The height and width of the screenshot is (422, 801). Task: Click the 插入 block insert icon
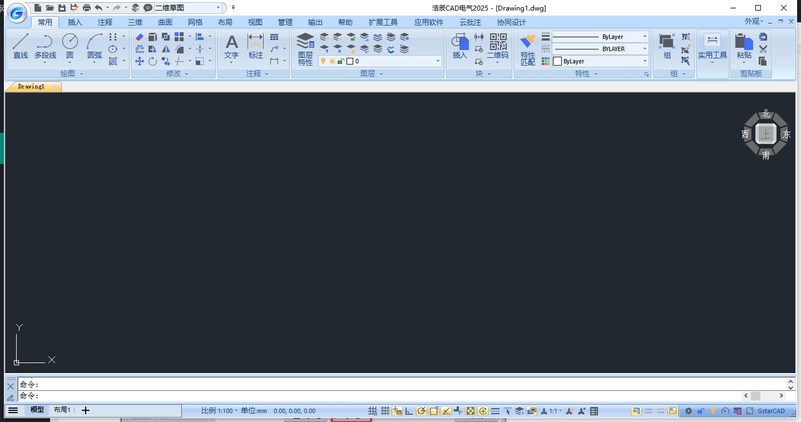pos(460,46)
